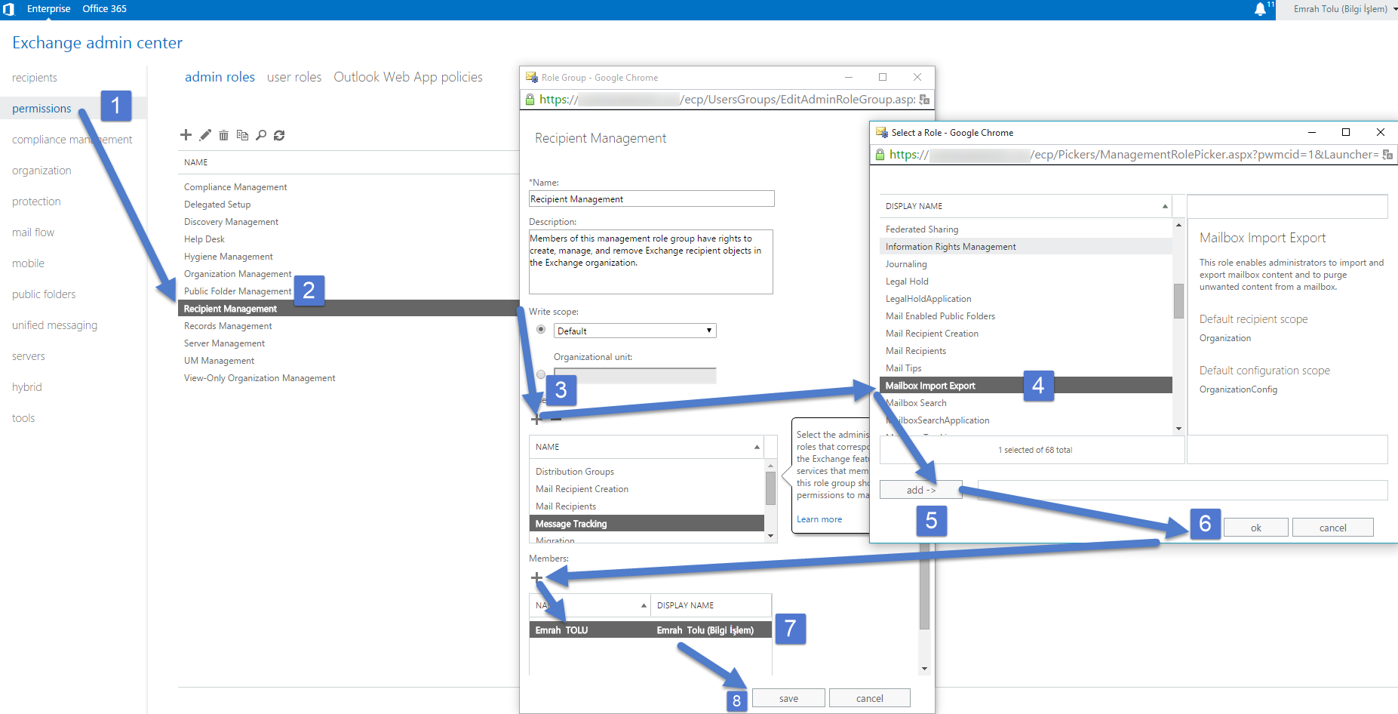Select the Message Tracking role row
Image resolution: width=1398 pixels, height=714 pixels.
(647, 524)
